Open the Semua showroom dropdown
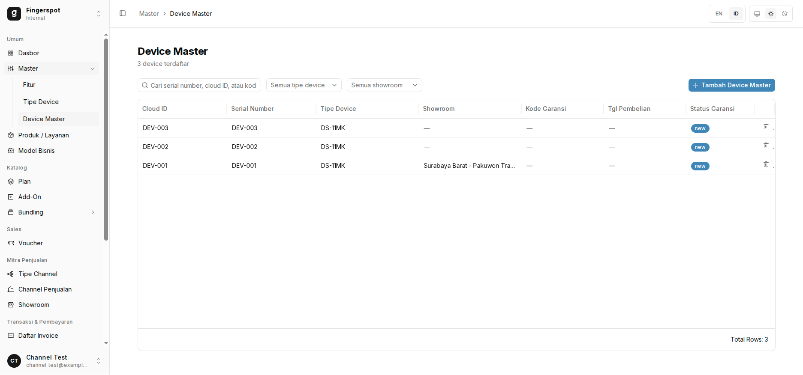 click(385, 85)
